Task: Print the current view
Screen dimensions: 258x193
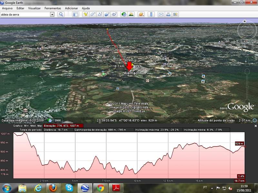Action: tap(168, 14)
